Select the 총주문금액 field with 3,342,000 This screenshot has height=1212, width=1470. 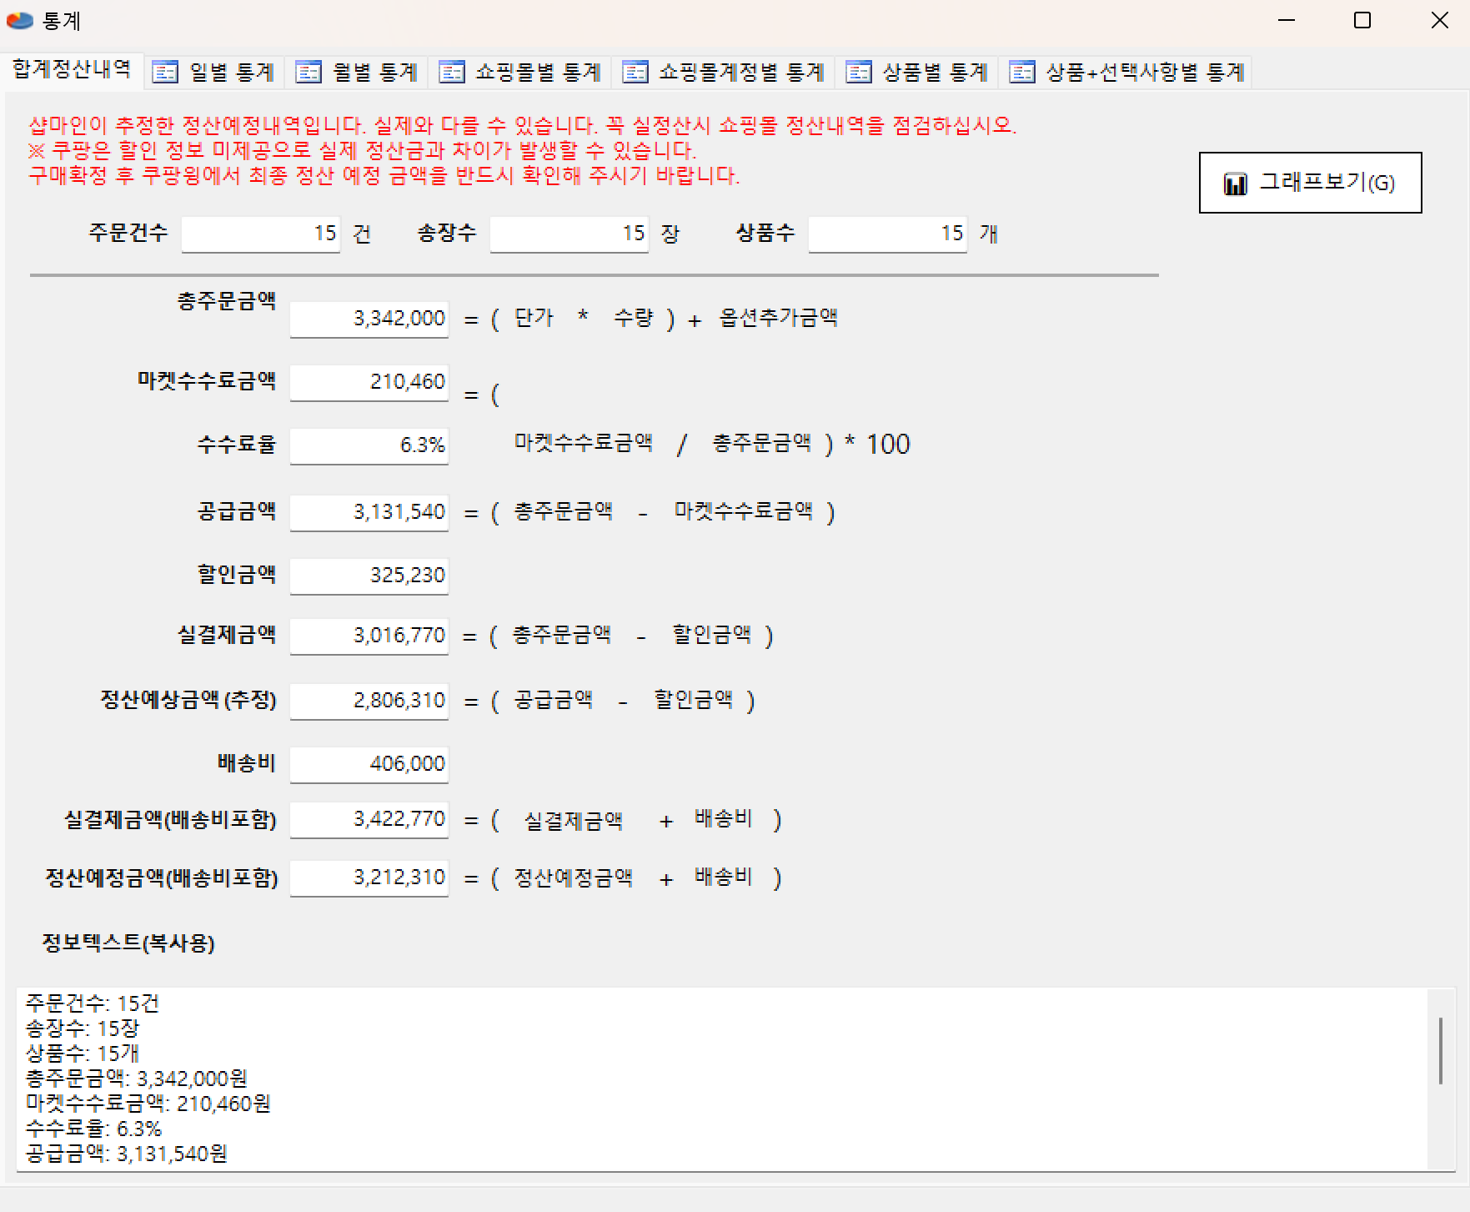(369, 319)
